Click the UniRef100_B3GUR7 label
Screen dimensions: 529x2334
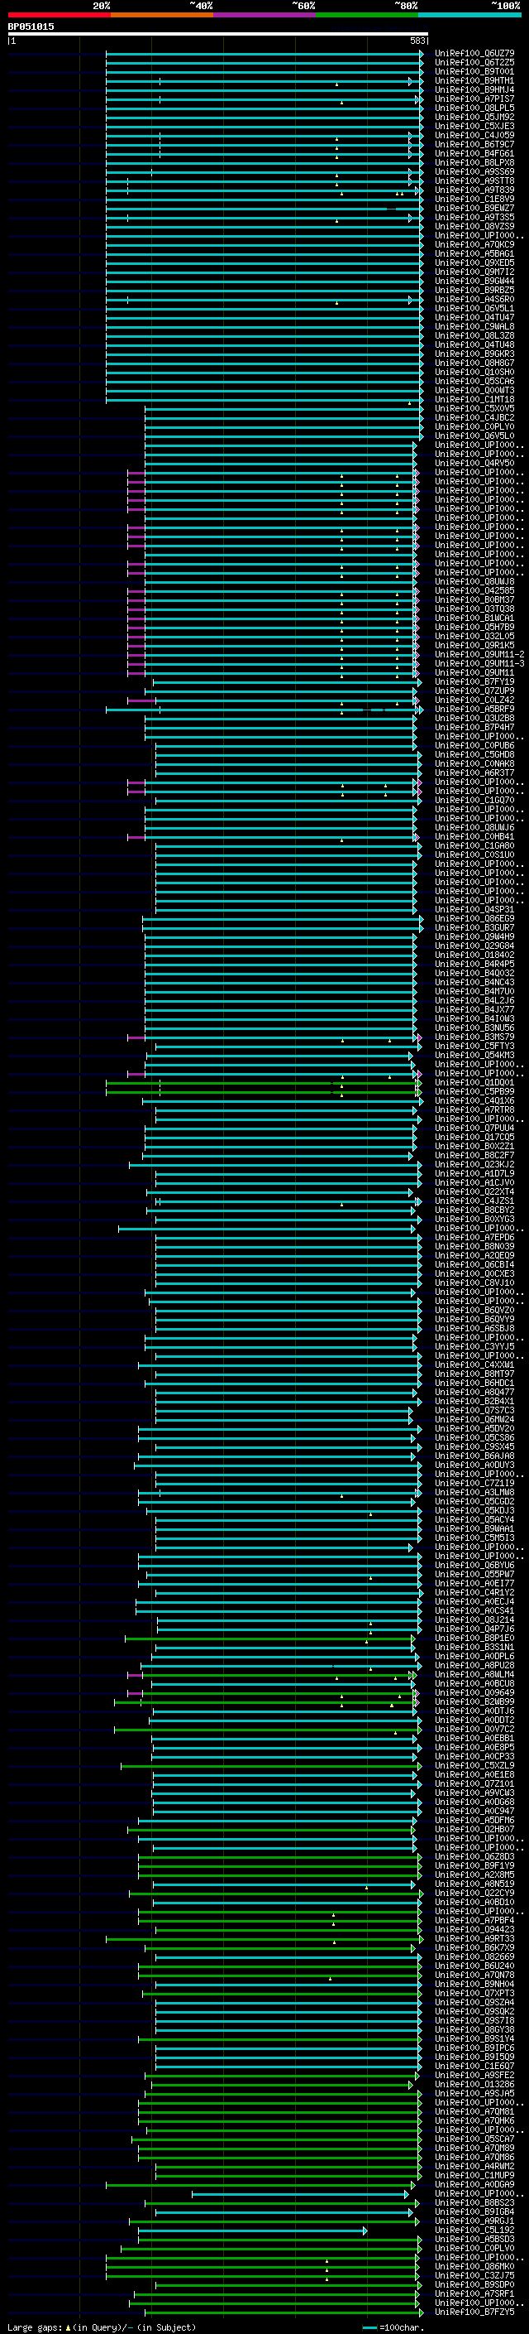(x=474, y=928)
